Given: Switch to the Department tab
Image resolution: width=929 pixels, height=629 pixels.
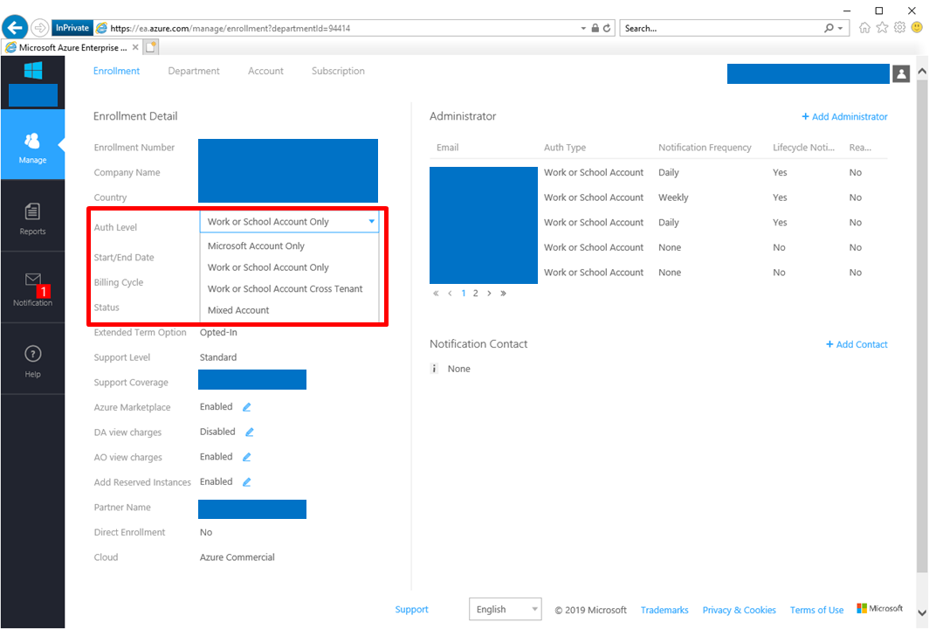Looking at the screenshot, I should [194, 71].
